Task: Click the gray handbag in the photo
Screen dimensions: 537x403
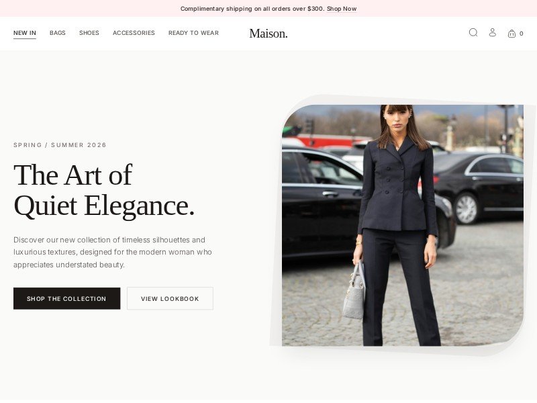Action: tap(354, 292)
